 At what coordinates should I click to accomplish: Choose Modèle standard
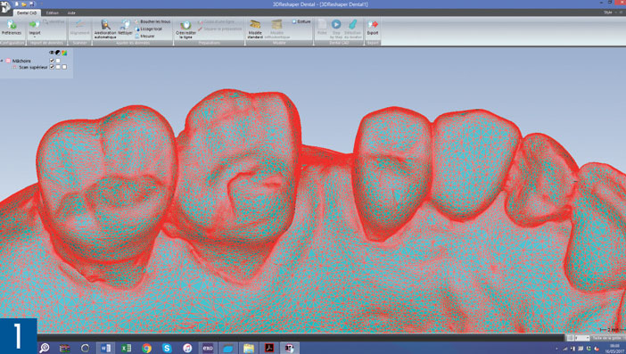(255, 29)
